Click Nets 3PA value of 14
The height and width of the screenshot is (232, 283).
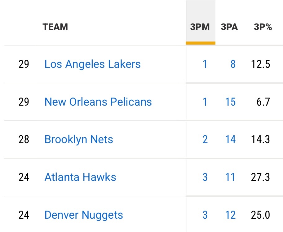click(x=230, y=139)
